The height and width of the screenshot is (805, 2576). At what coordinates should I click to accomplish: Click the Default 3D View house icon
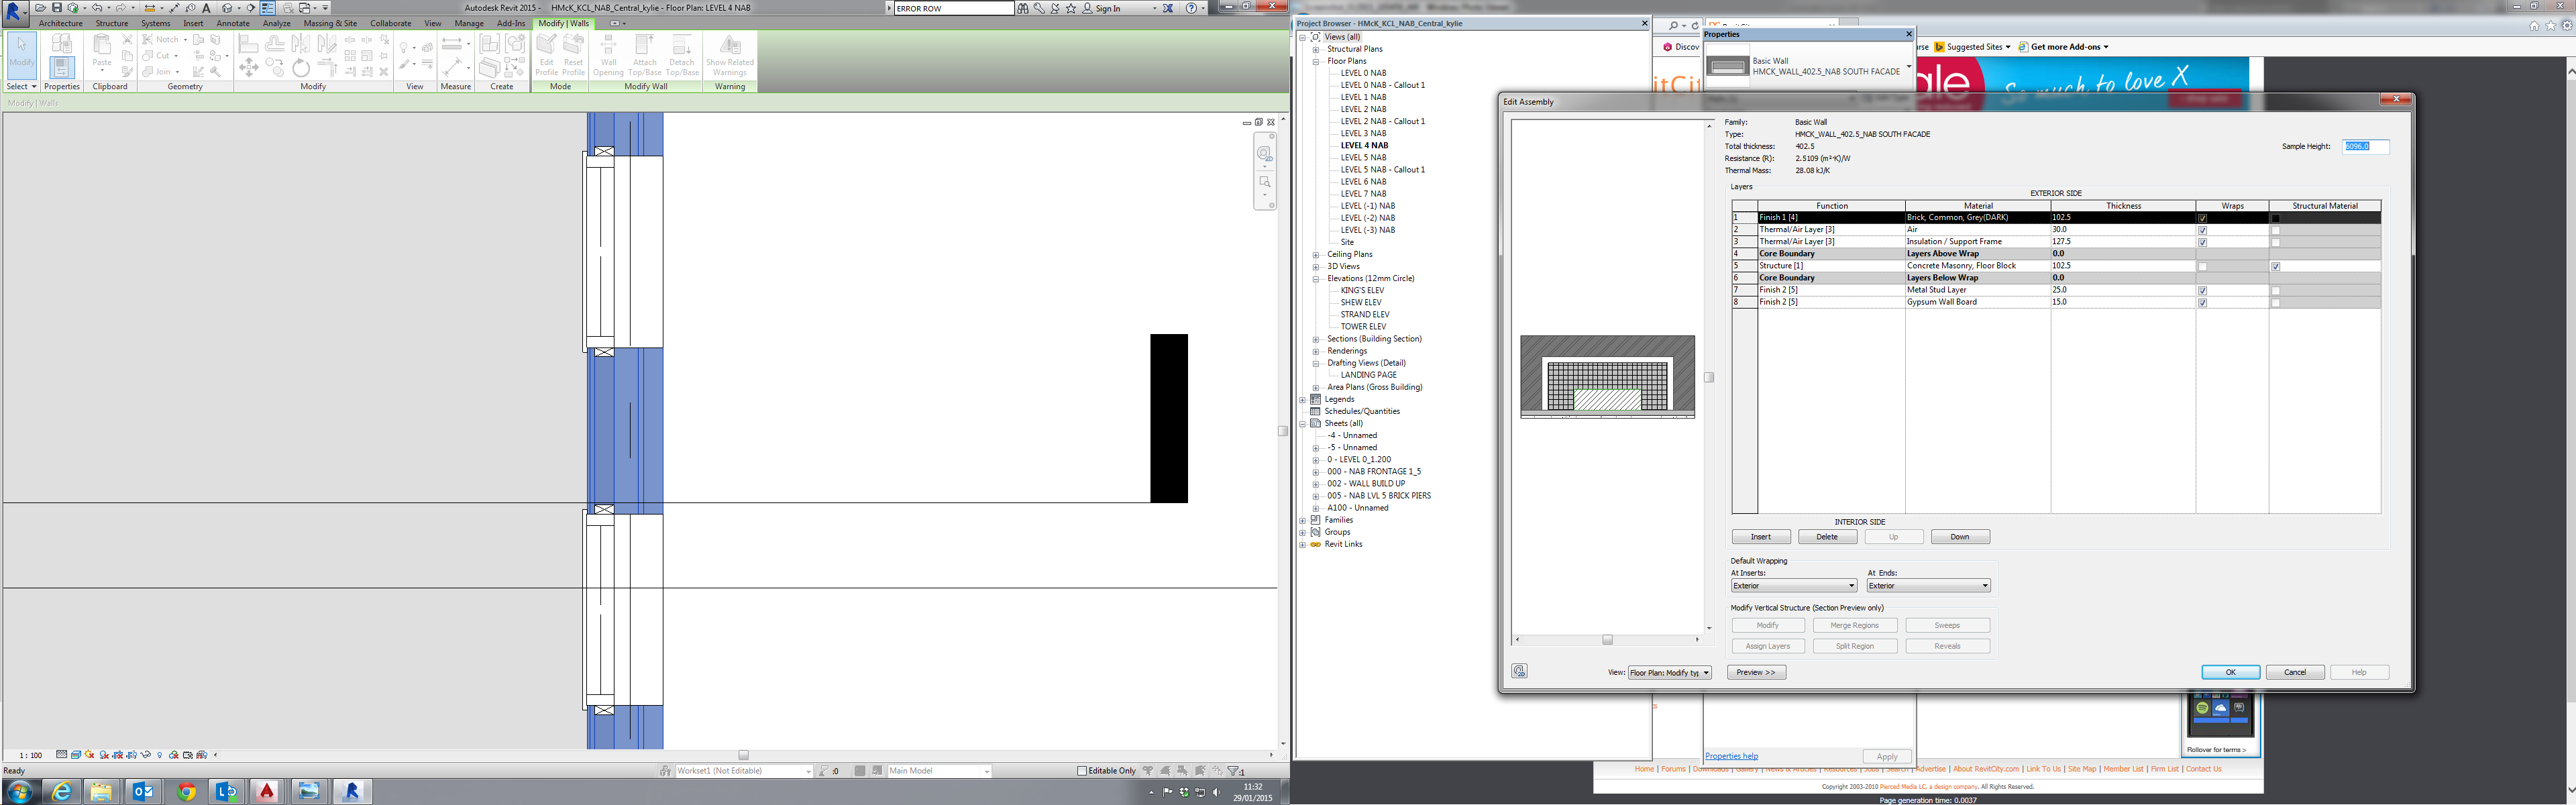tap(227, 8)
